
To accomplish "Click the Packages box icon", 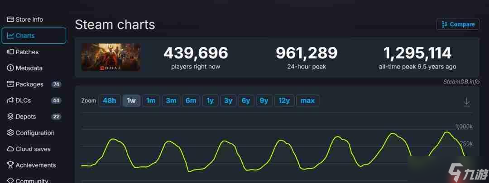I will (x=10, y=84).
